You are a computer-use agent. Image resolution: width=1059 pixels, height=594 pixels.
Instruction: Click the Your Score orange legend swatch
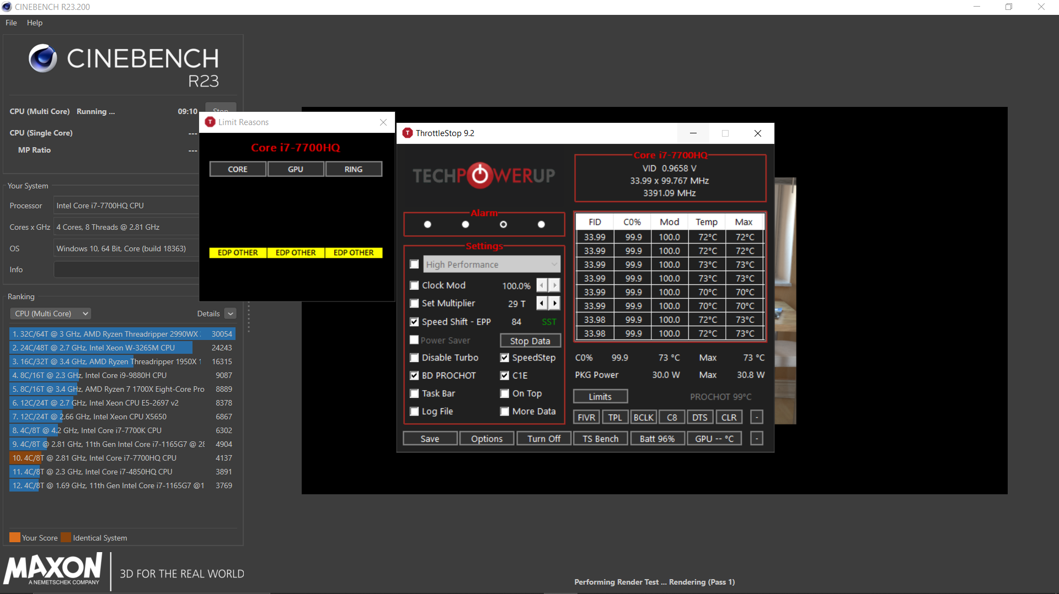15,537
